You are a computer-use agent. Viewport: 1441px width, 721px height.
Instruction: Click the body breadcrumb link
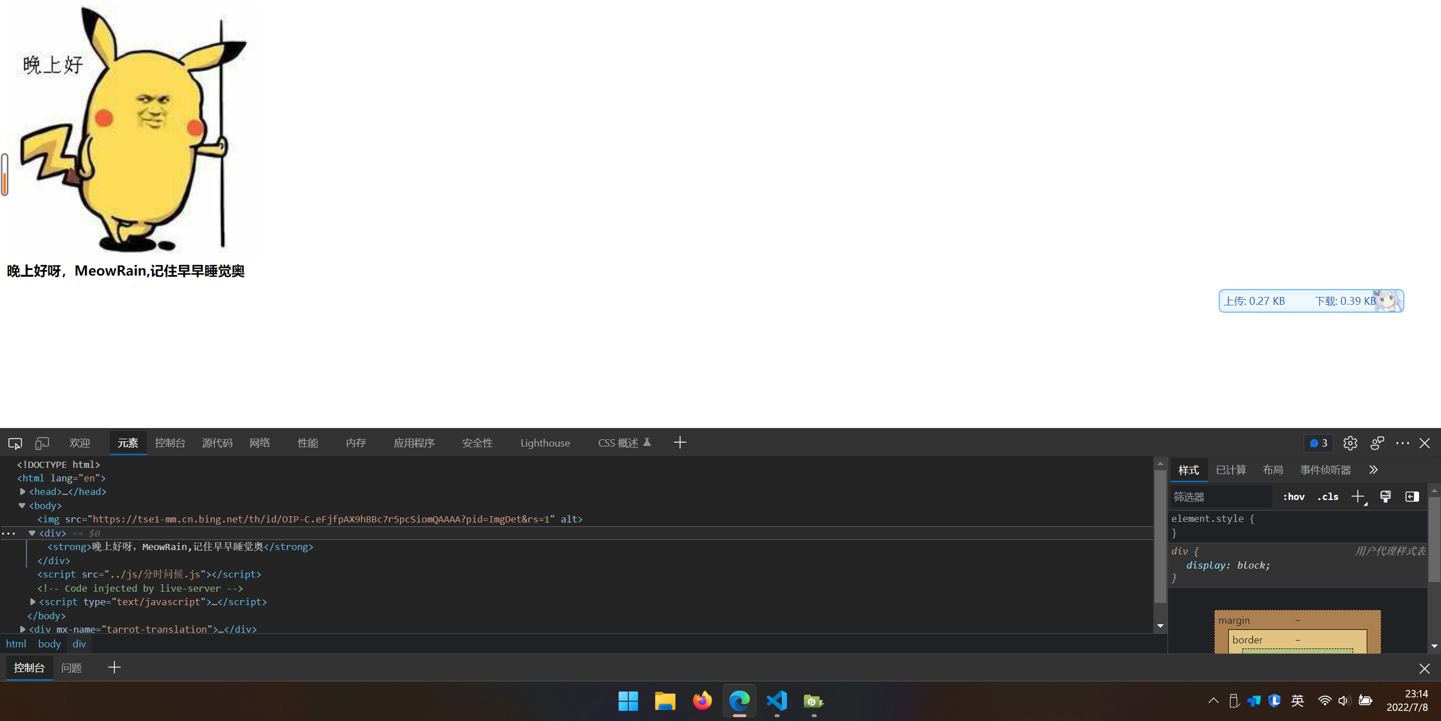coord(49,644)
